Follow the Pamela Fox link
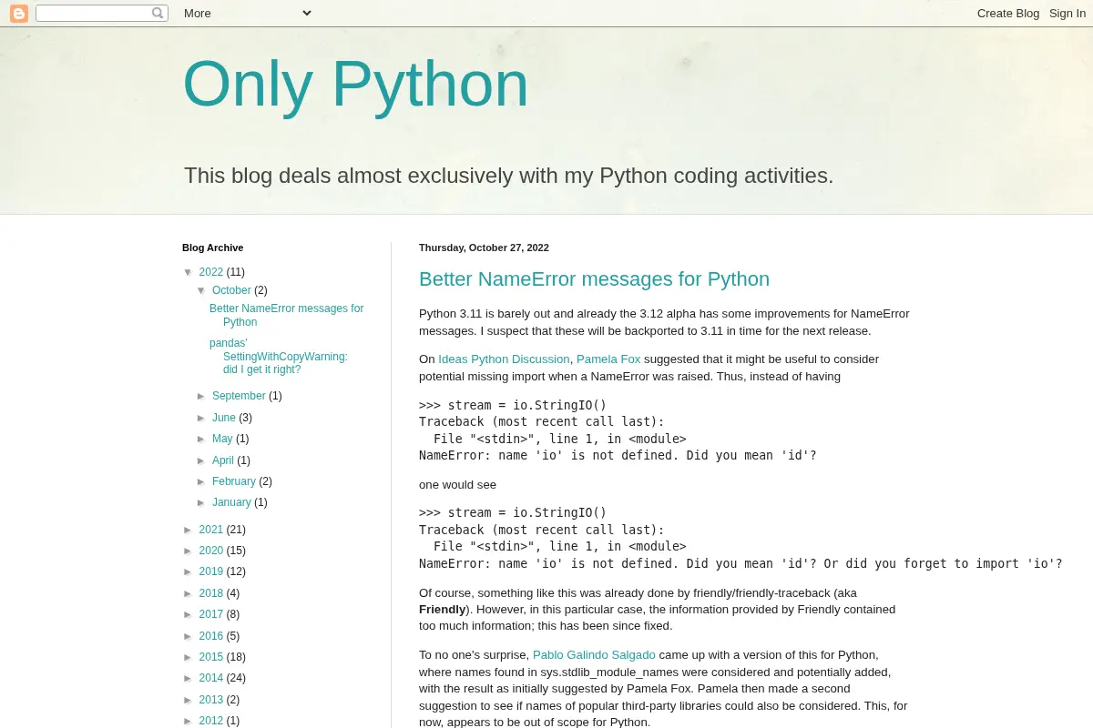Screen dimensions: 1093x728 pos(608,359)
